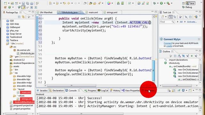The height and width of the screenshot is (115, 205).
Task: Click the green C class toolbar icon
Action: [10, 7]
